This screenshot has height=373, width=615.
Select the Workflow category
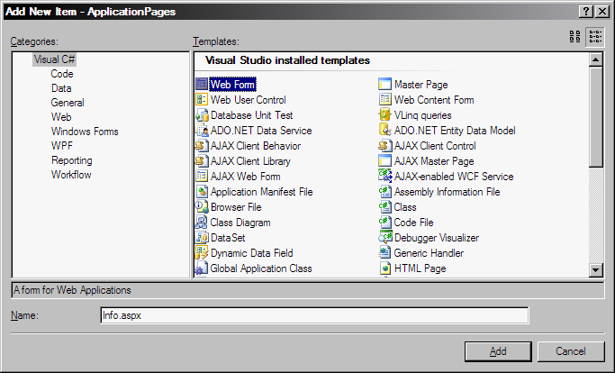(x=71, y=175)
